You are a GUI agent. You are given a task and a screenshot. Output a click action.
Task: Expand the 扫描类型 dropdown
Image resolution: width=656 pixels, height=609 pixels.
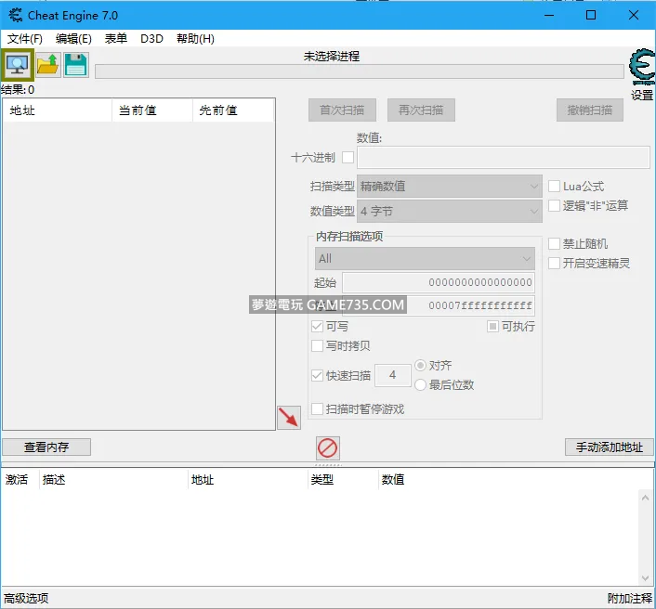(449, 187)
